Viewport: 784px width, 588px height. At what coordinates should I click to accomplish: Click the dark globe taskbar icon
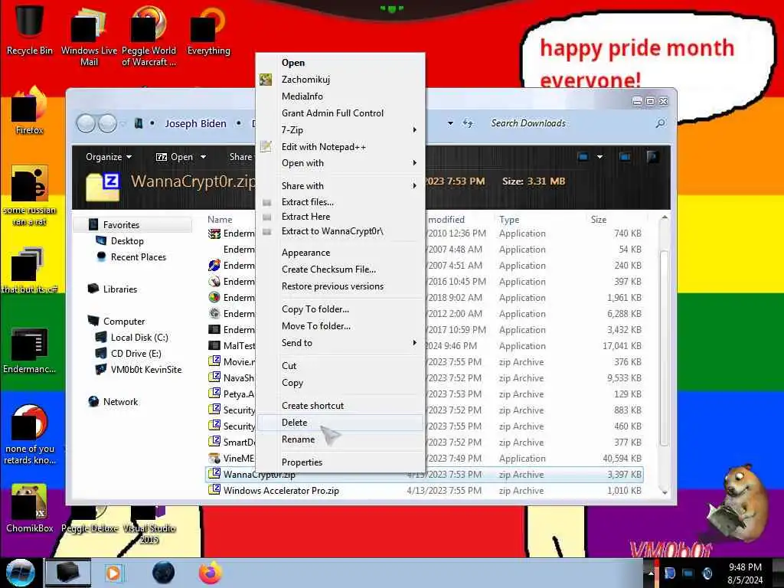click(163, 573)
